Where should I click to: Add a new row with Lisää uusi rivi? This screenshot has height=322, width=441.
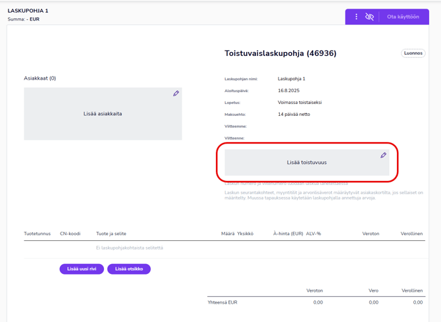82,269
